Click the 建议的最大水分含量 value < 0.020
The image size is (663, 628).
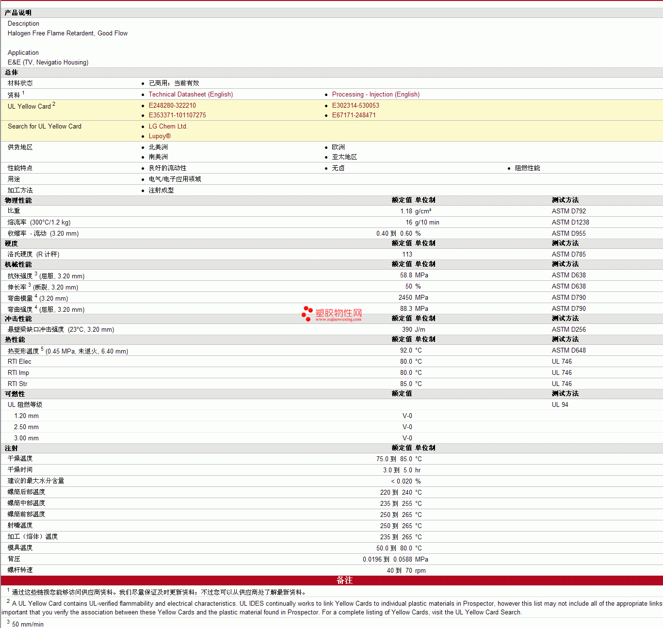(x=402, y=482)
